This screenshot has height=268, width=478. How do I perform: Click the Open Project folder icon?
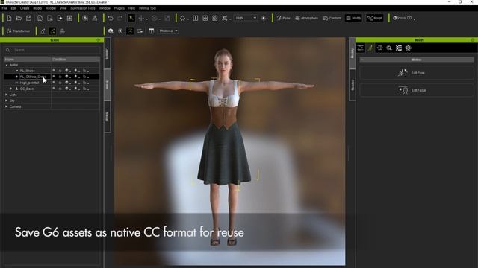19,18
